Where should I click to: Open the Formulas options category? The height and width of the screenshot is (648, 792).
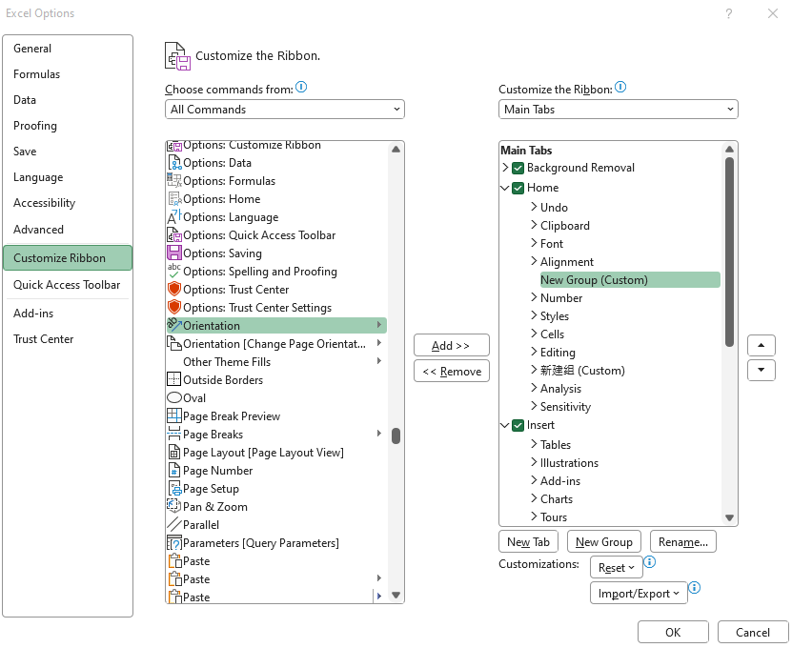(x=68, y=74)
